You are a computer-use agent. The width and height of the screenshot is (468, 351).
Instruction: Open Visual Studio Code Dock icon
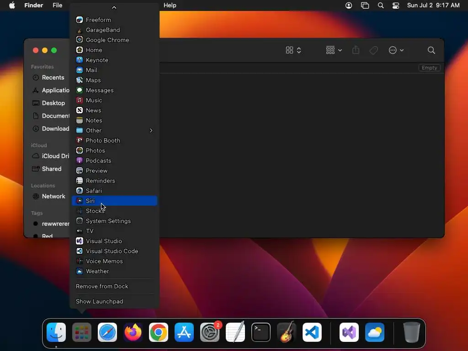point(312,332)
